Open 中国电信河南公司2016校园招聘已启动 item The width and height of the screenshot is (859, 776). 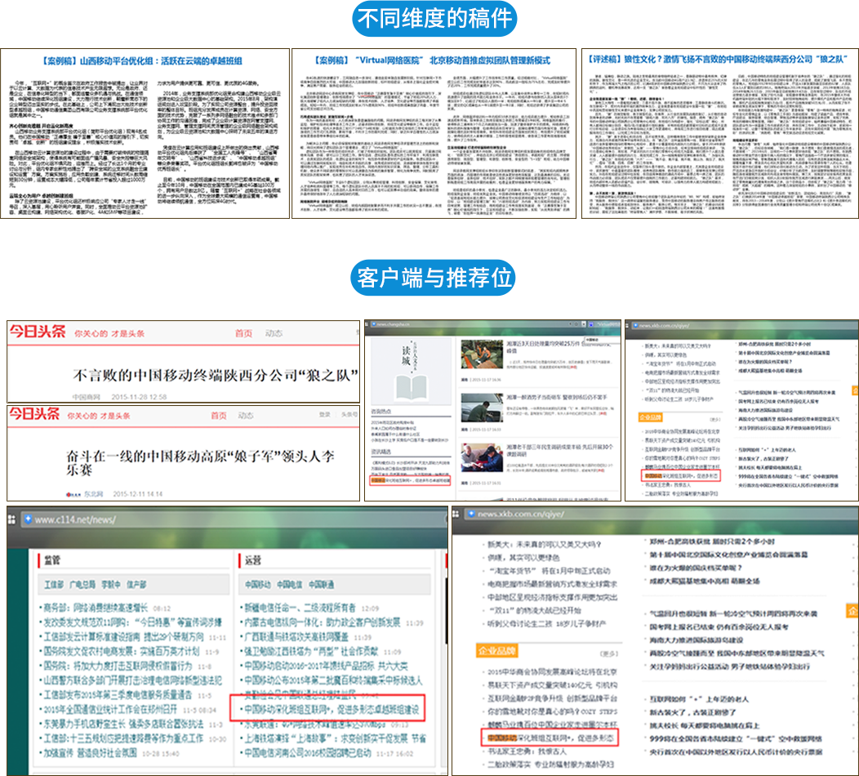pos(308,753)
